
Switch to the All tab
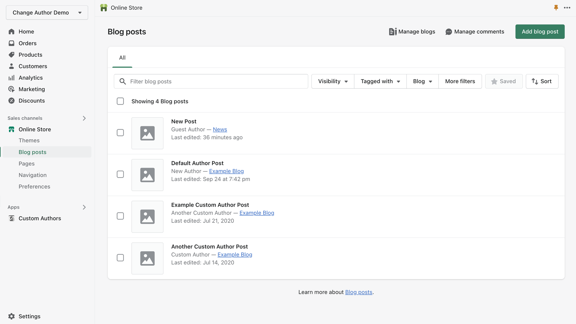tap(122, 58)
